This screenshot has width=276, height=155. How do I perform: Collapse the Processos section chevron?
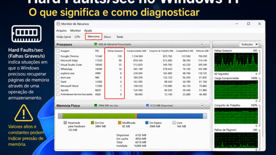(202, 44)
